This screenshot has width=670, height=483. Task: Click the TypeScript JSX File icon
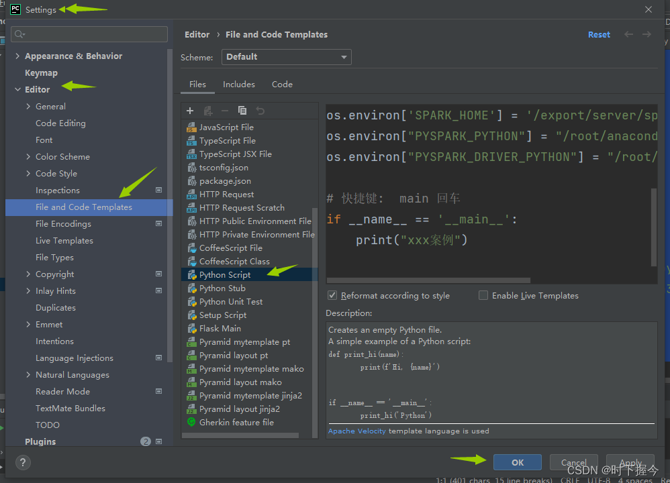(191, 154)
